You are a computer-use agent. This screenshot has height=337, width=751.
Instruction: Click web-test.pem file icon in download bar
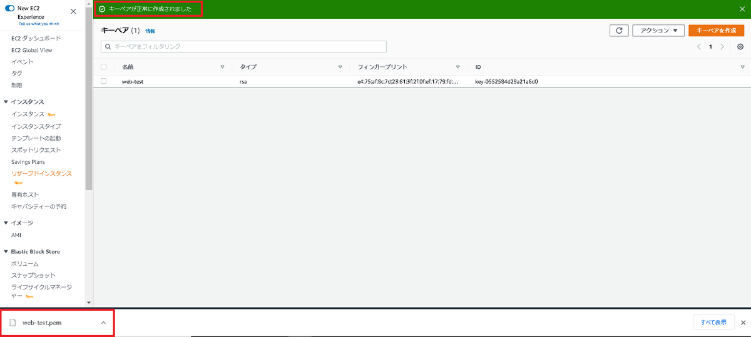pyautogui.click(x=13, y=323)
